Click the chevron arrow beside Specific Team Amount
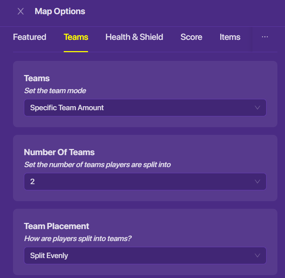 pos(257,108)
